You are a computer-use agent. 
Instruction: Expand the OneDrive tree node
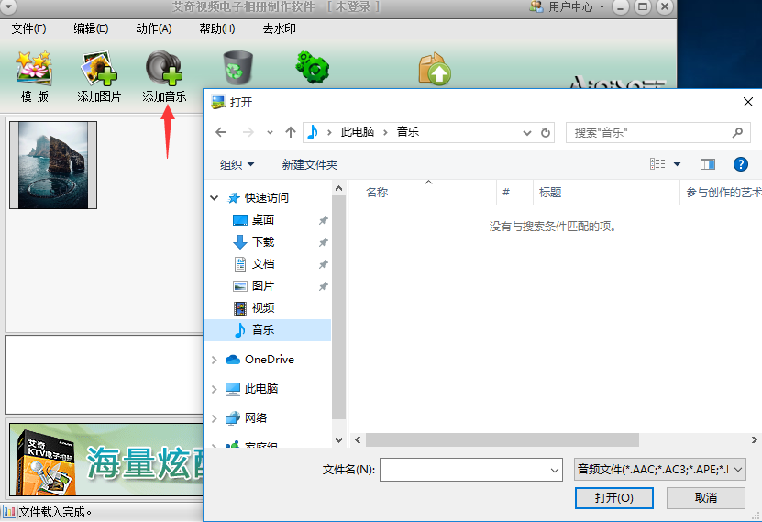(x=215, y=360)
